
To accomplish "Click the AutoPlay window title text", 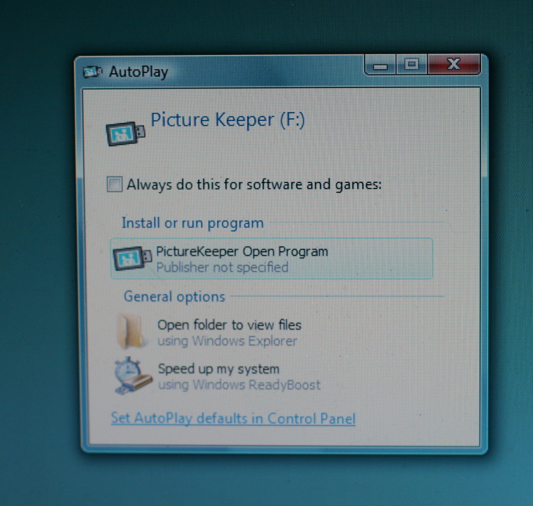I will 138,72.
